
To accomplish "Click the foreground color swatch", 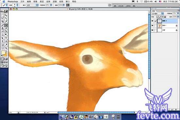I will pos(3,52).
